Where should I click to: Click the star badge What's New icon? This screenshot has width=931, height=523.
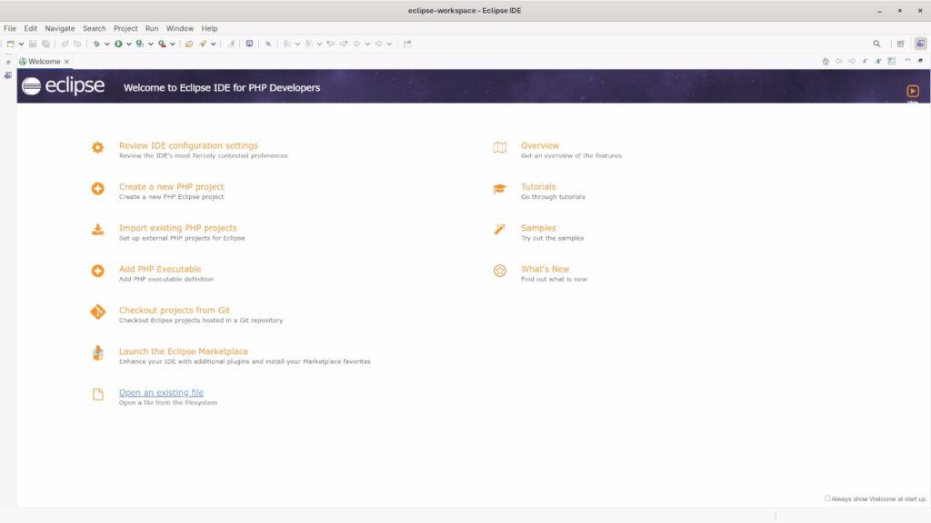(x=500, y=271)
